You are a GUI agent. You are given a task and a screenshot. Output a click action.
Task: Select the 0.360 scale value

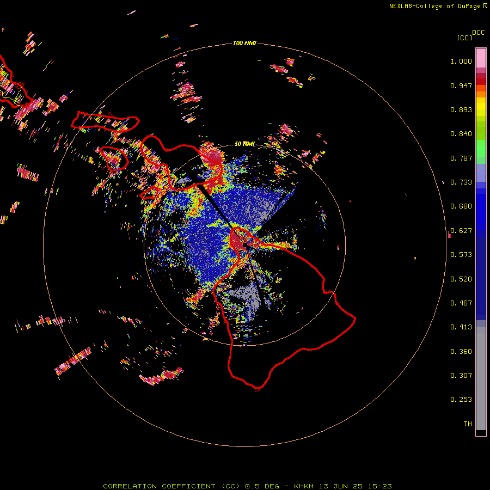[461, 352]
